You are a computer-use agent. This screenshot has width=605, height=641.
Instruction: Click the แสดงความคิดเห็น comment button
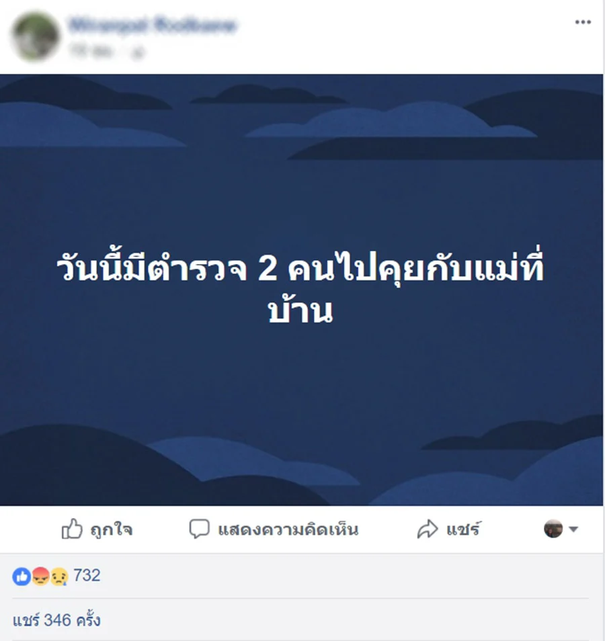274,529
